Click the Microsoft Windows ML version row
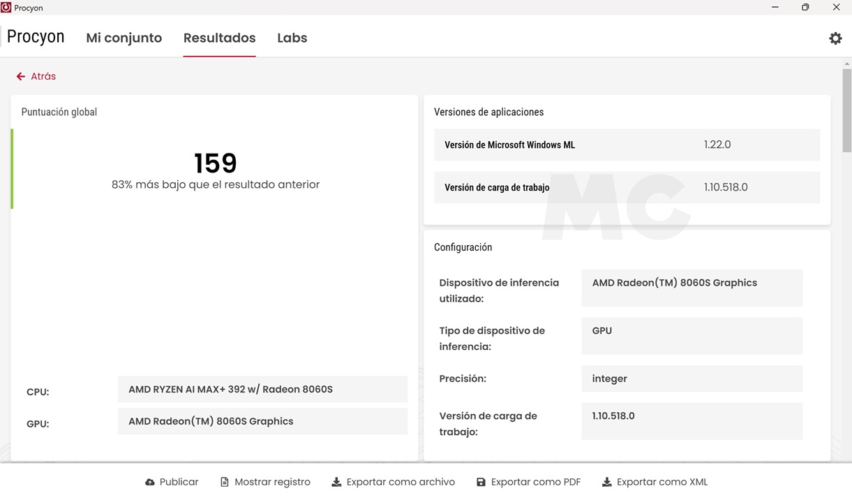852x500 pixels. 627,145
